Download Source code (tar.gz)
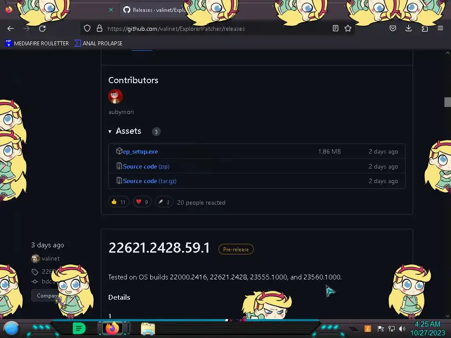451x338 pixels. (150, 181)
